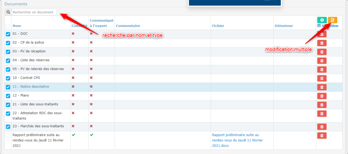Delete the Rapport préliminaire document row
Screen dimensions: 348x154
point(322,136)
